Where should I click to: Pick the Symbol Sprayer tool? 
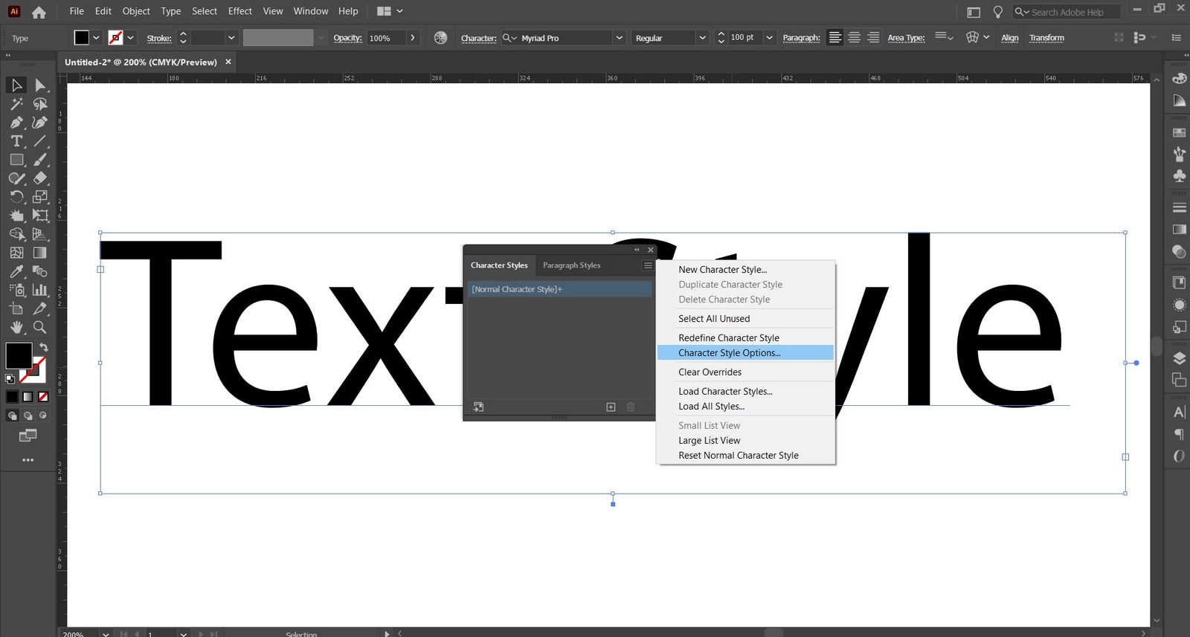click(x=16, y=290)
